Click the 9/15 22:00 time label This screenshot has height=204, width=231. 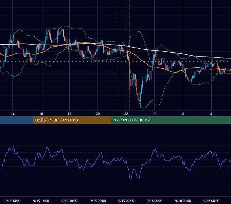(x=126, y=201)
